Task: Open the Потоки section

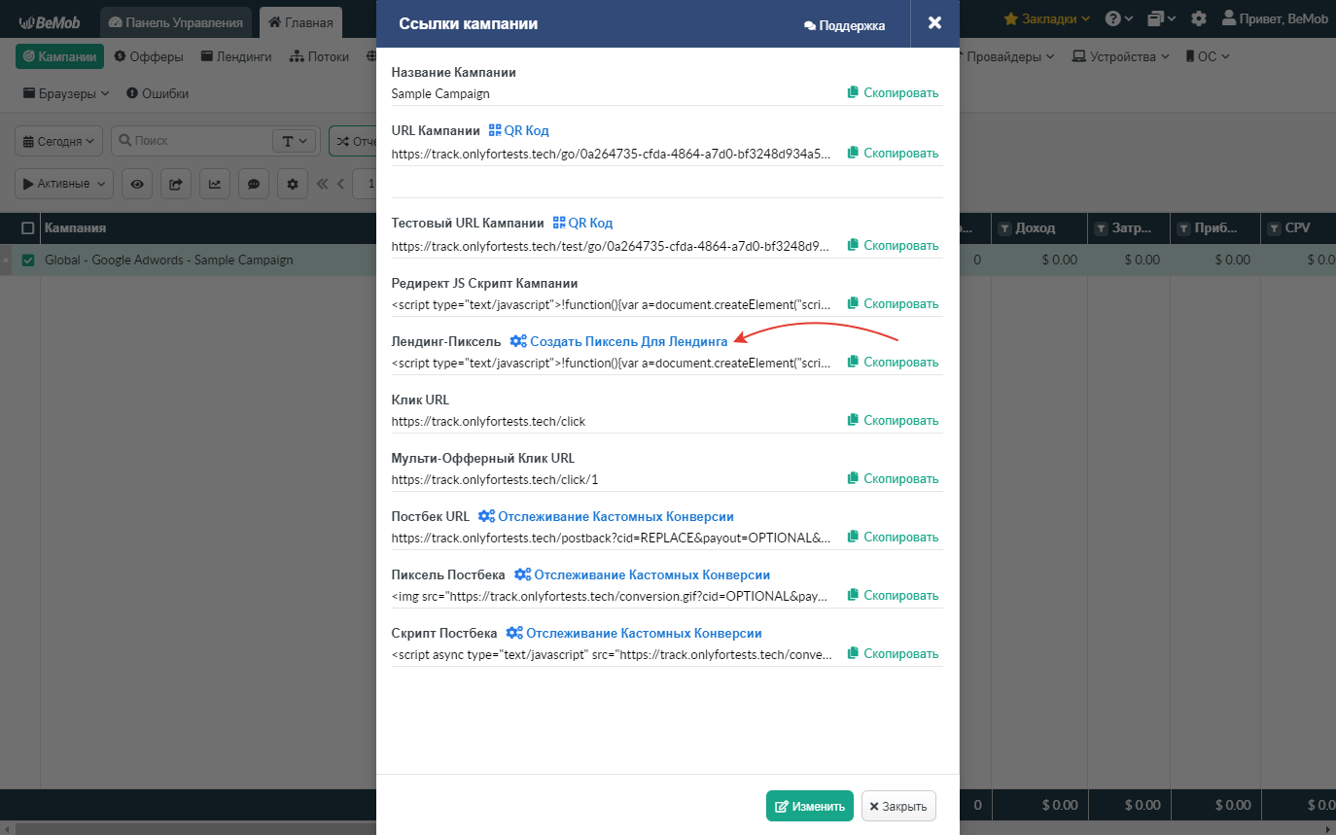Action: point(319,56)
